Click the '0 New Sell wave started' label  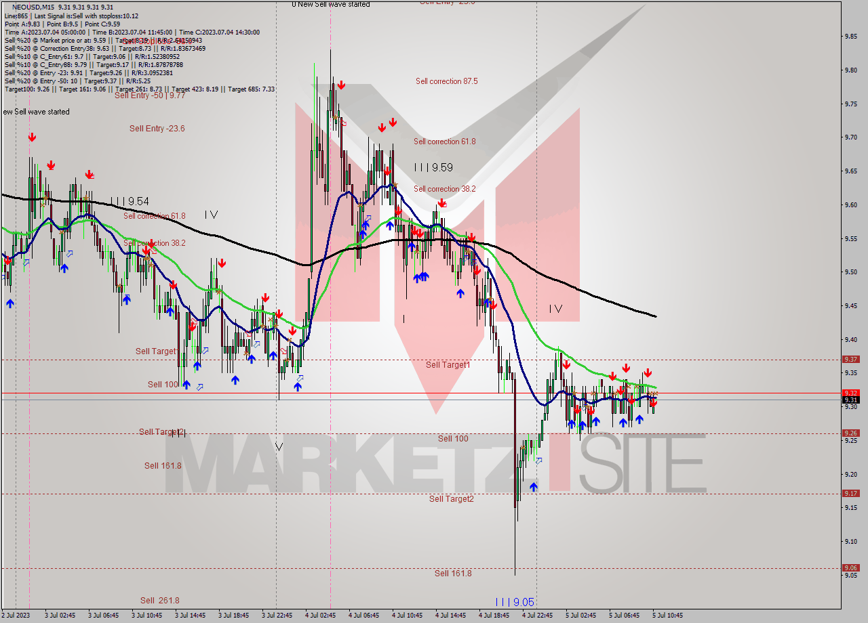[x=331, y=4]
